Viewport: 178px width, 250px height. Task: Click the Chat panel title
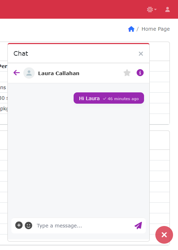(x=21, y=54)
